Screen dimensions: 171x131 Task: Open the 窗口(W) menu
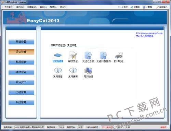point(20,7)
